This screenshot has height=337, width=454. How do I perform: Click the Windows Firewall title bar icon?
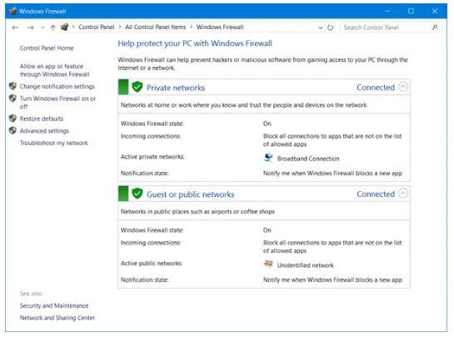12,11
